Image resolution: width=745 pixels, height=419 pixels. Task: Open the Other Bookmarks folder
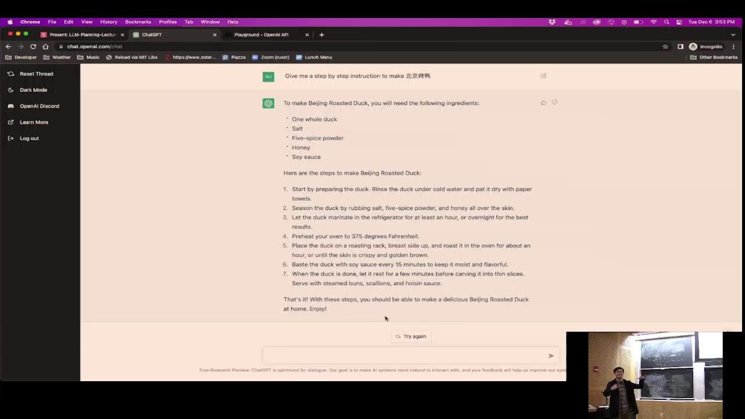click(x=714, y=57)
